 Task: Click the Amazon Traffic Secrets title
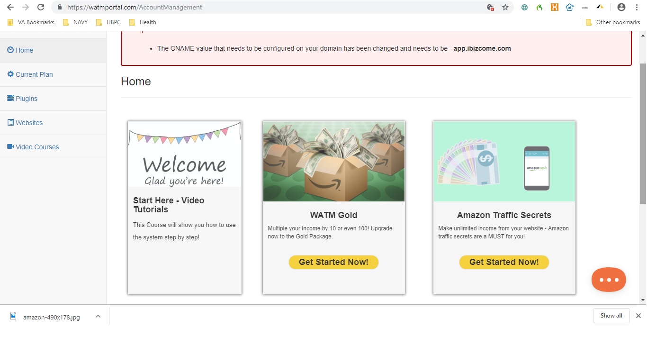click(504, 215)
